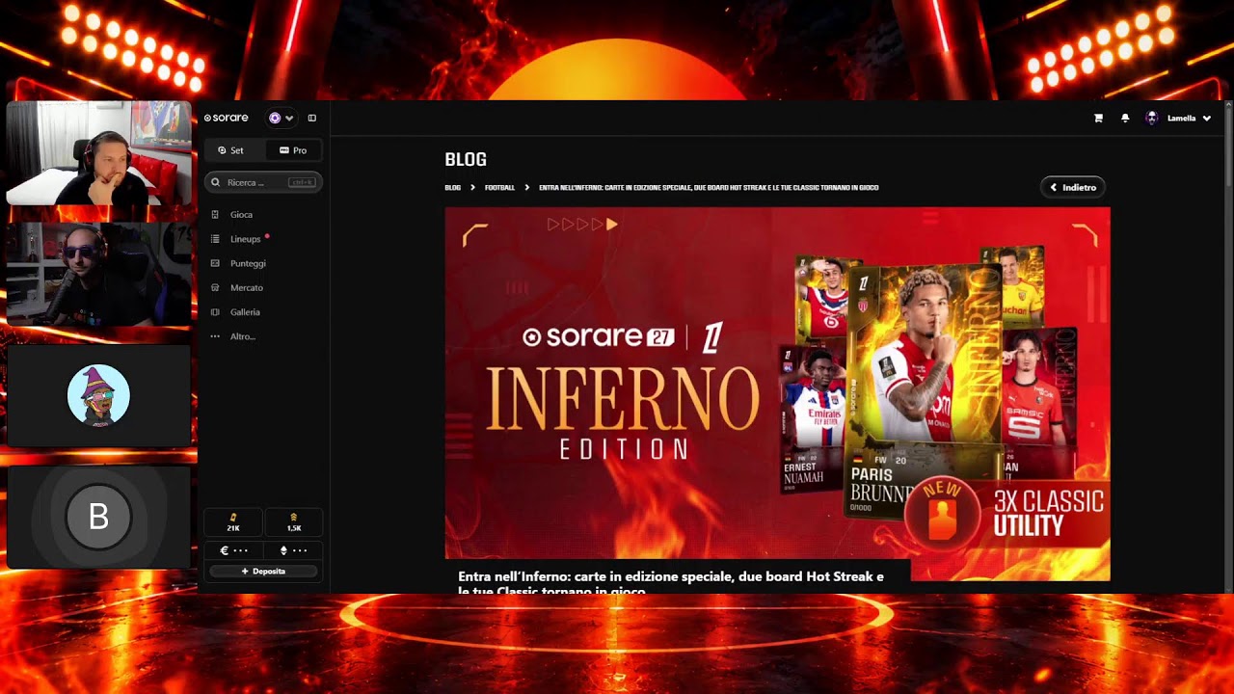
Task: Open Punteggi in the sidebar
Action: (248, 263)
